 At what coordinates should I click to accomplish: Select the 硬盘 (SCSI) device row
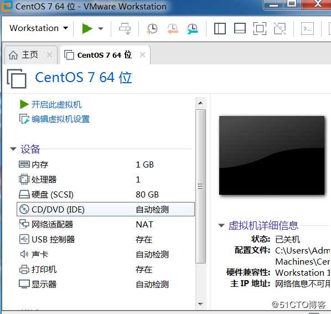click(x=106, y=195)
